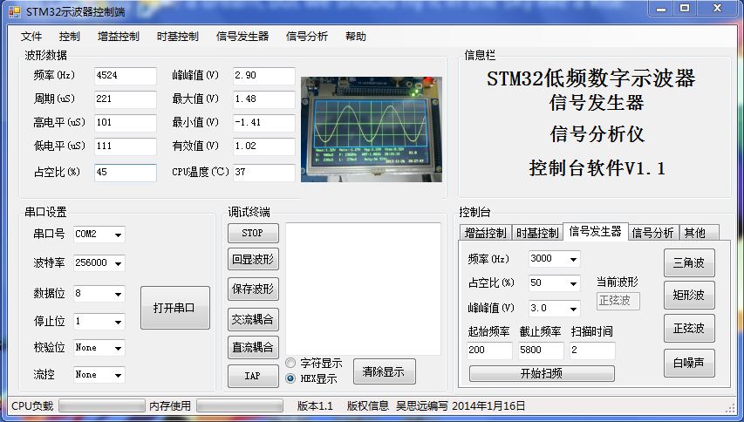
Task: Choose 正弦波 waveform button
Action: (689, 328)
